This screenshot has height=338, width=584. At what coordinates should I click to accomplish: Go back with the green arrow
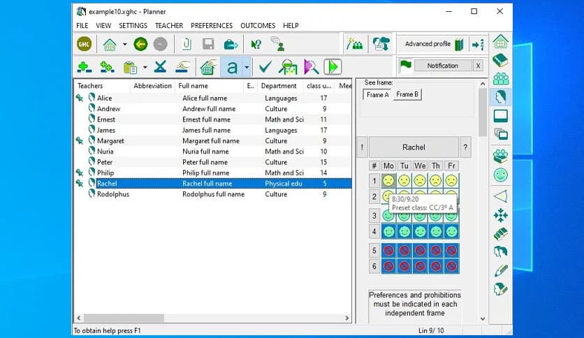140,44
